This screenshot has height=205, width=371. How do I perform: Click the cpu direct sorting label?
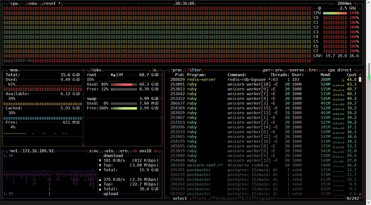[x=340, y=70]
